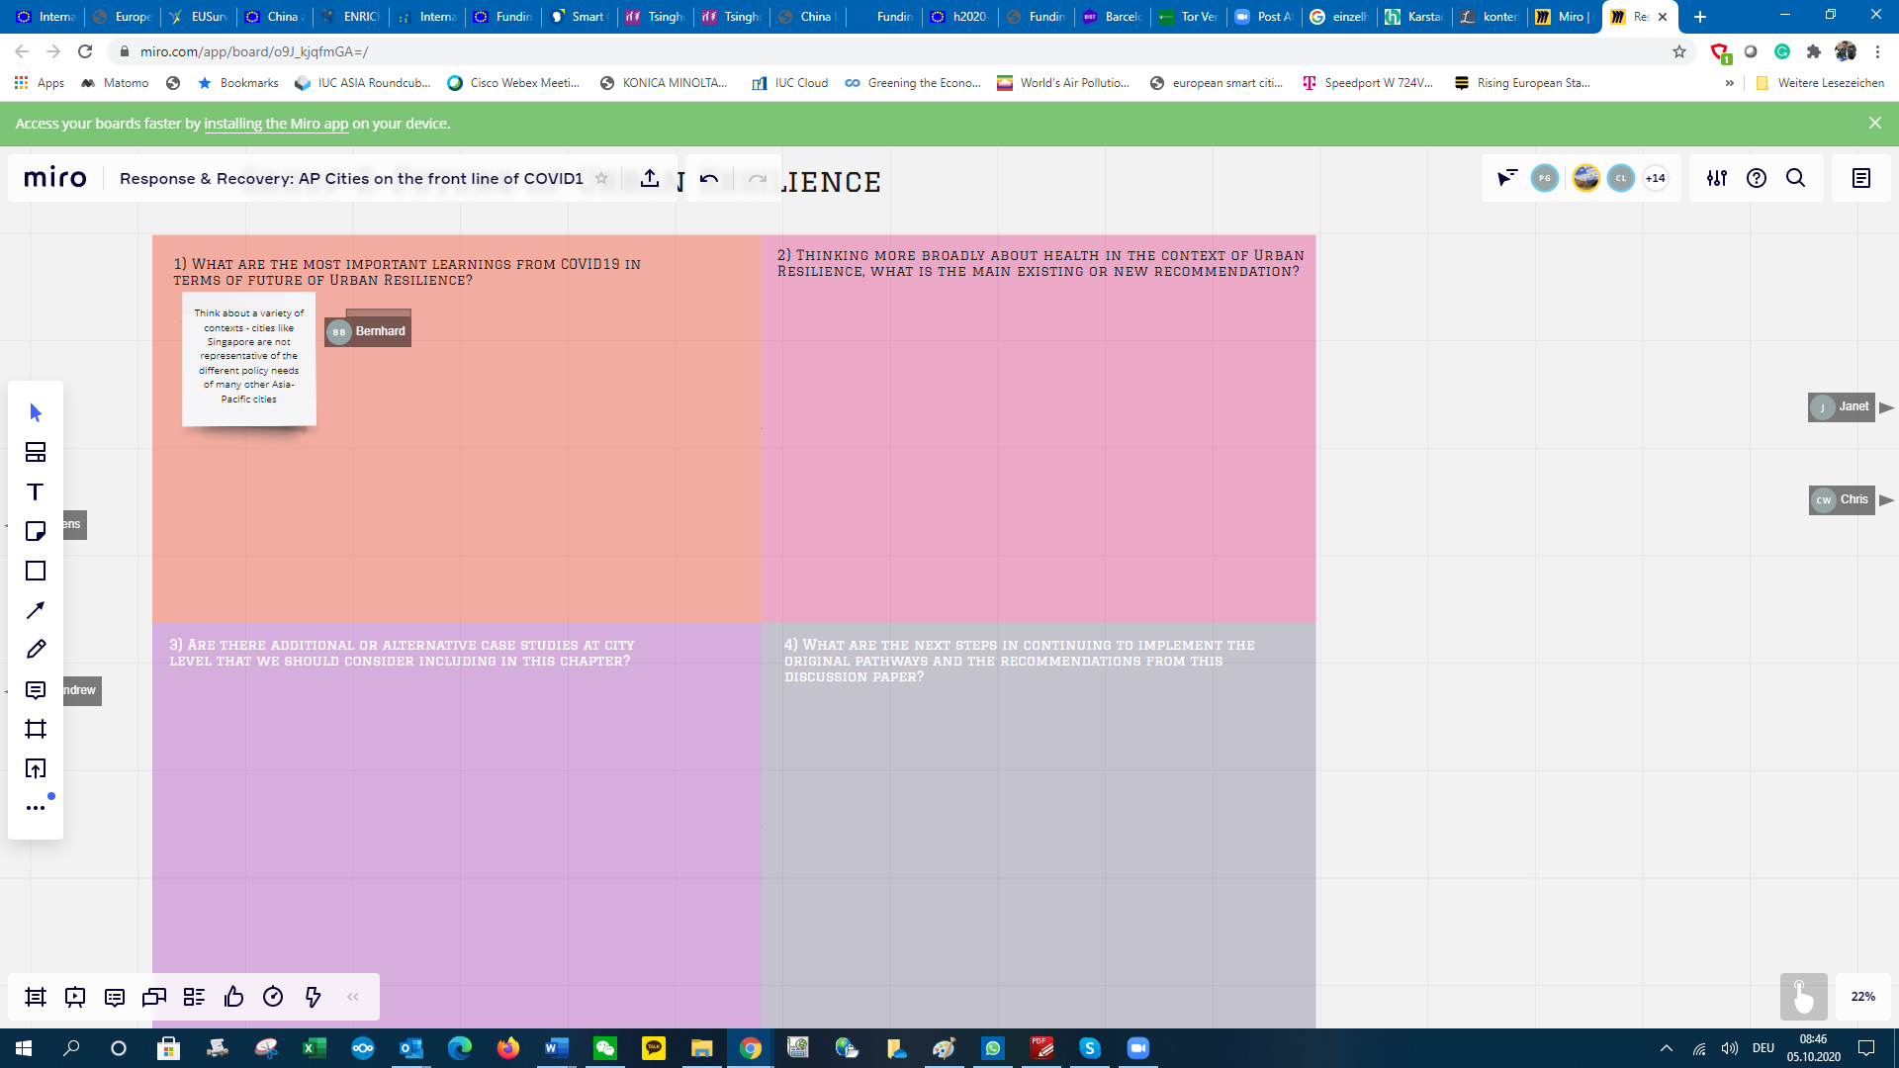The width and height of the screenshot is (1899, 1068).
Task: Collapse the bottom toolbar with double chevron
Action: click(353, 997)
